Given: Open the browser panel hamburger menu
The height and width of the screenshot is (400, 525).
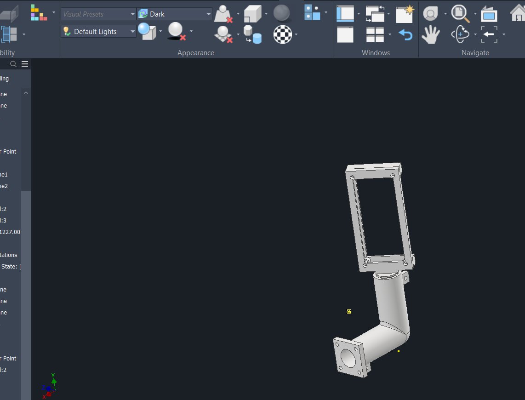Looking at the screenshot, I should pos(25,64).
